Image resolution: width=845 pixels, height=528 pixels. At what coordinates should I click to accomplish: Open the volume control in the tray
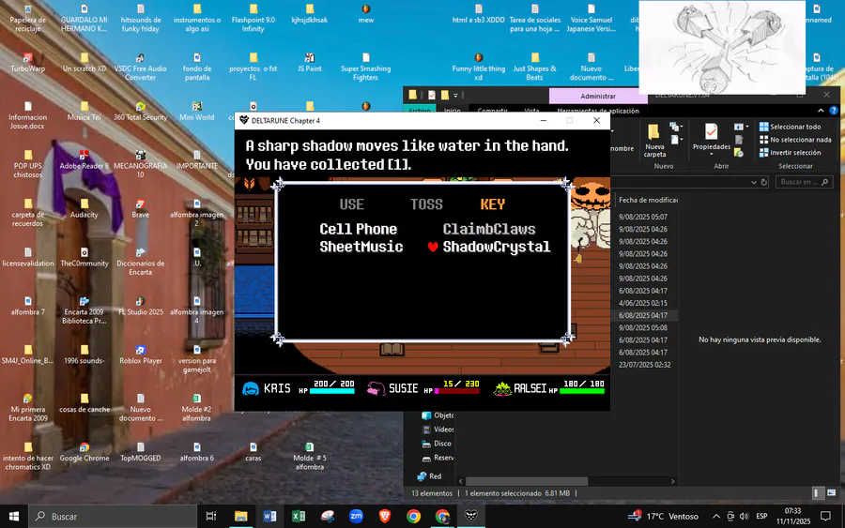pyautogui.click(x=745, y=516)
